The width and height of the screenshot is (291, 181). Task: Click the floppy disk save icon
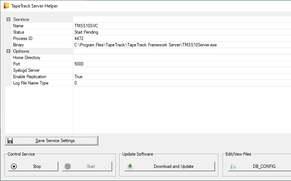[10, 141]
